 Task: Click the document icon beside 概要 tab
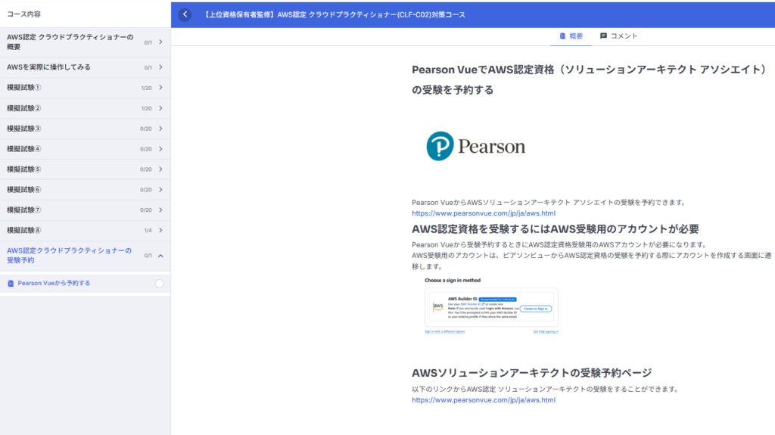[562, 36]
